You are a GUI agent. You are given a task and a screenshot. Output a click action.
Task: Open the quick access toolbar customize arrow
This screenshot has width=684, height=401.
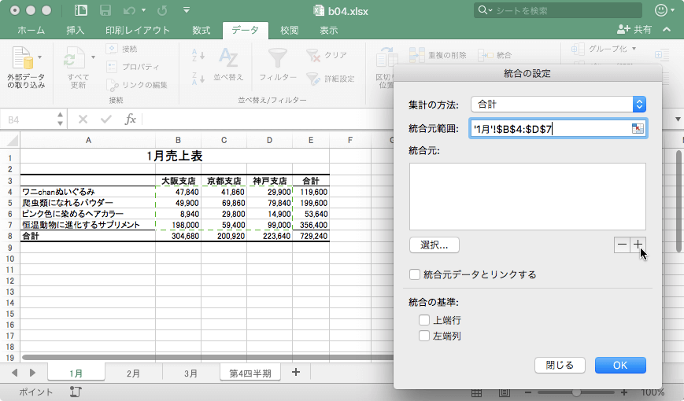coord(187,9)
